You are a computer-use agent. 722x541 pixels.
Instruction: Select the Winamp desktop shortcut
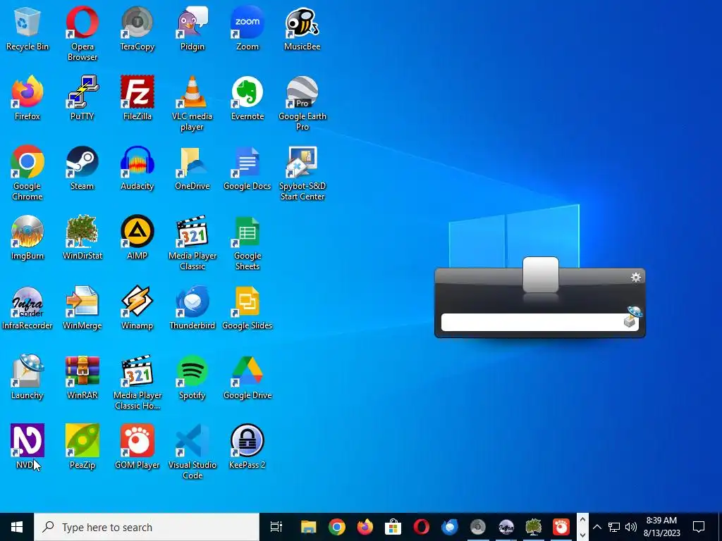click(137, 307)
